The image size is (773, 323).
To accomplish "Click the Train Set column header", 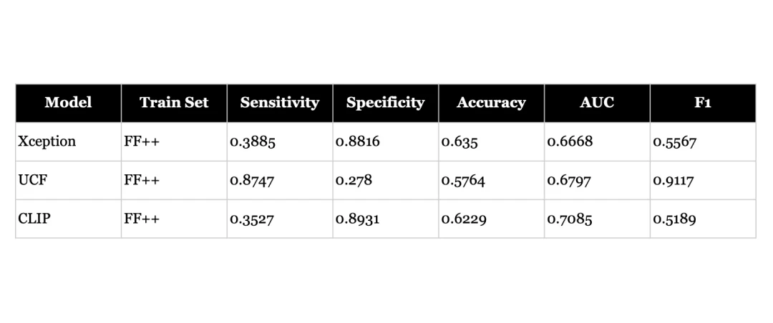I will pyautogui.click(x=174, y=103).
